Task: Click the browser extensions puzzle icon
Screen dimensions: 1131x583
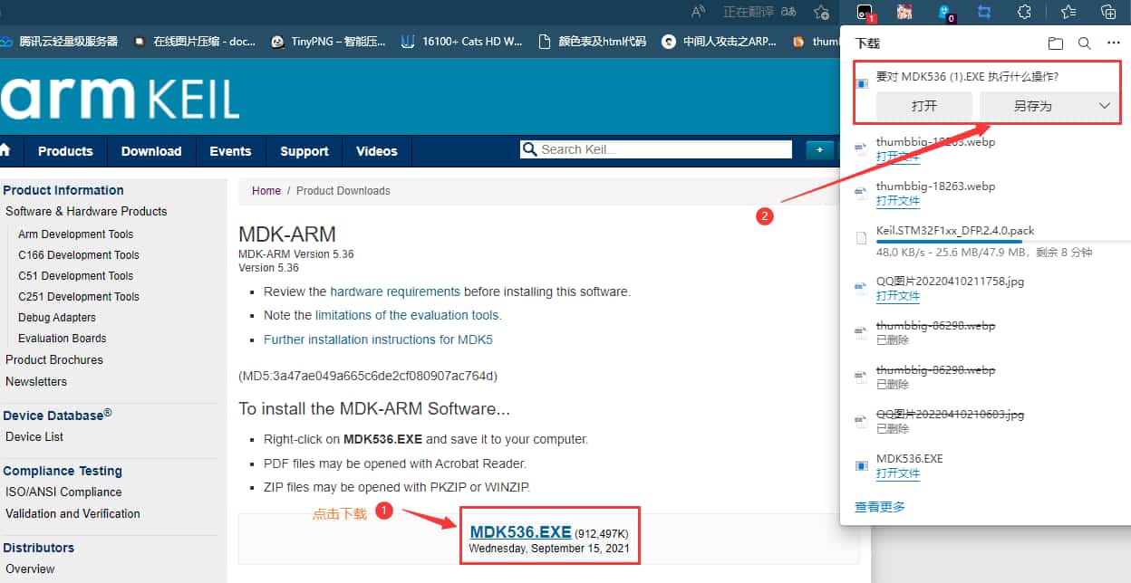Action: point(1024,12)
